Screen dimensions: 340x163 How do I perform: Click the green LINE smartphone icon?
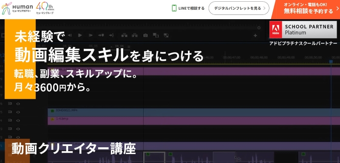174,8
